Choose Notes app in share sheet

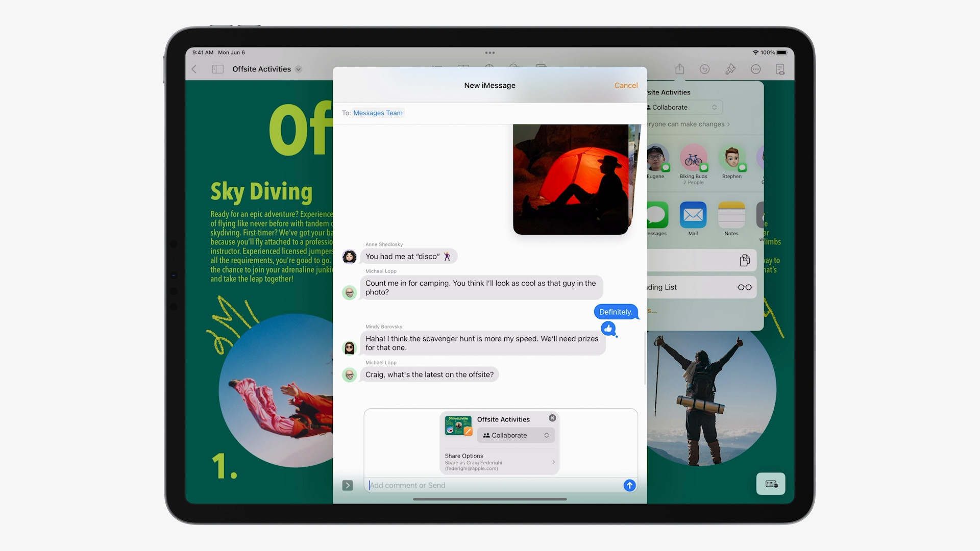[731, 218]
